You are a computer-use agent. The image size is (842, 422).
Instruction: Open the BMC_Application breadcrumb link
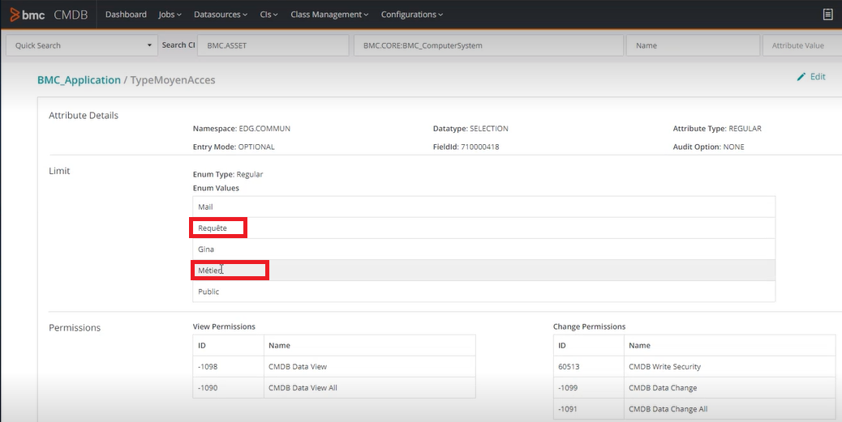(79, 80)
